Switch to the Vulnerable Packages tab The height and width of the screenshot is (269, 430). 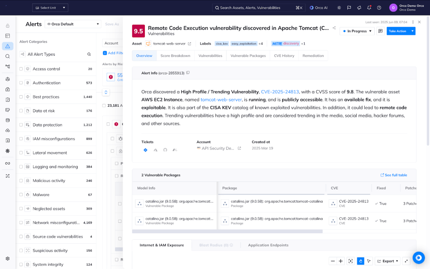click(248, 56)
